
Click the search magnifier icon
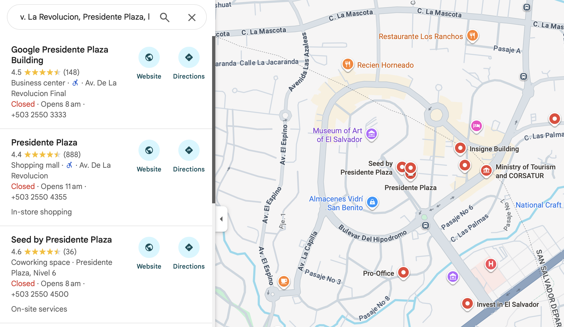[165, 17]
